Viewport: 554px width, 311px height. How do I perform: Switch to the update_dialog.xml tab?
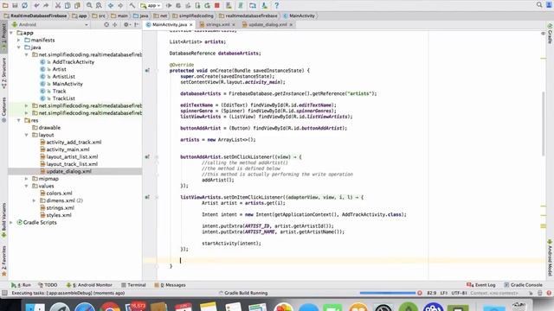tap(267, 25)
